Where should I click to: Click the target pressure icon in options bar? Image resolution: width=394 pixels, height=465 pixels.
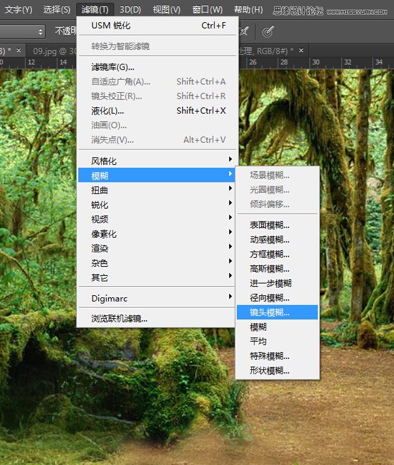(268, 31)
